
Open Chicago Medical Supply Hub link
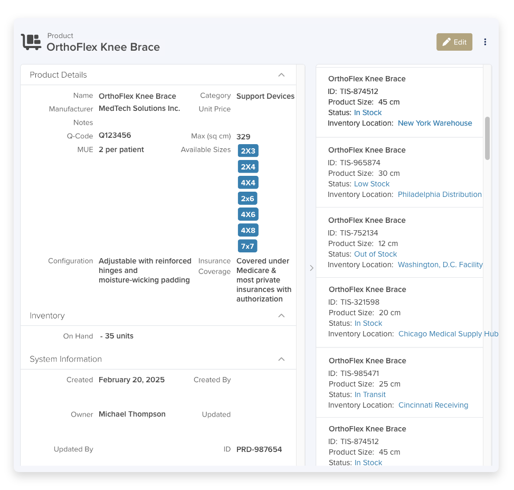(448, 334)
